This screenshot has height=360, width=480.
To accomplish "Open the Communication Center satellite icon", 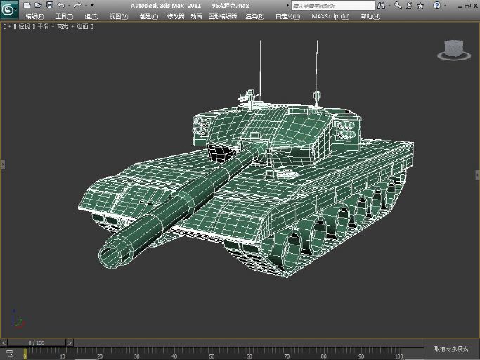I will point(409,6).
